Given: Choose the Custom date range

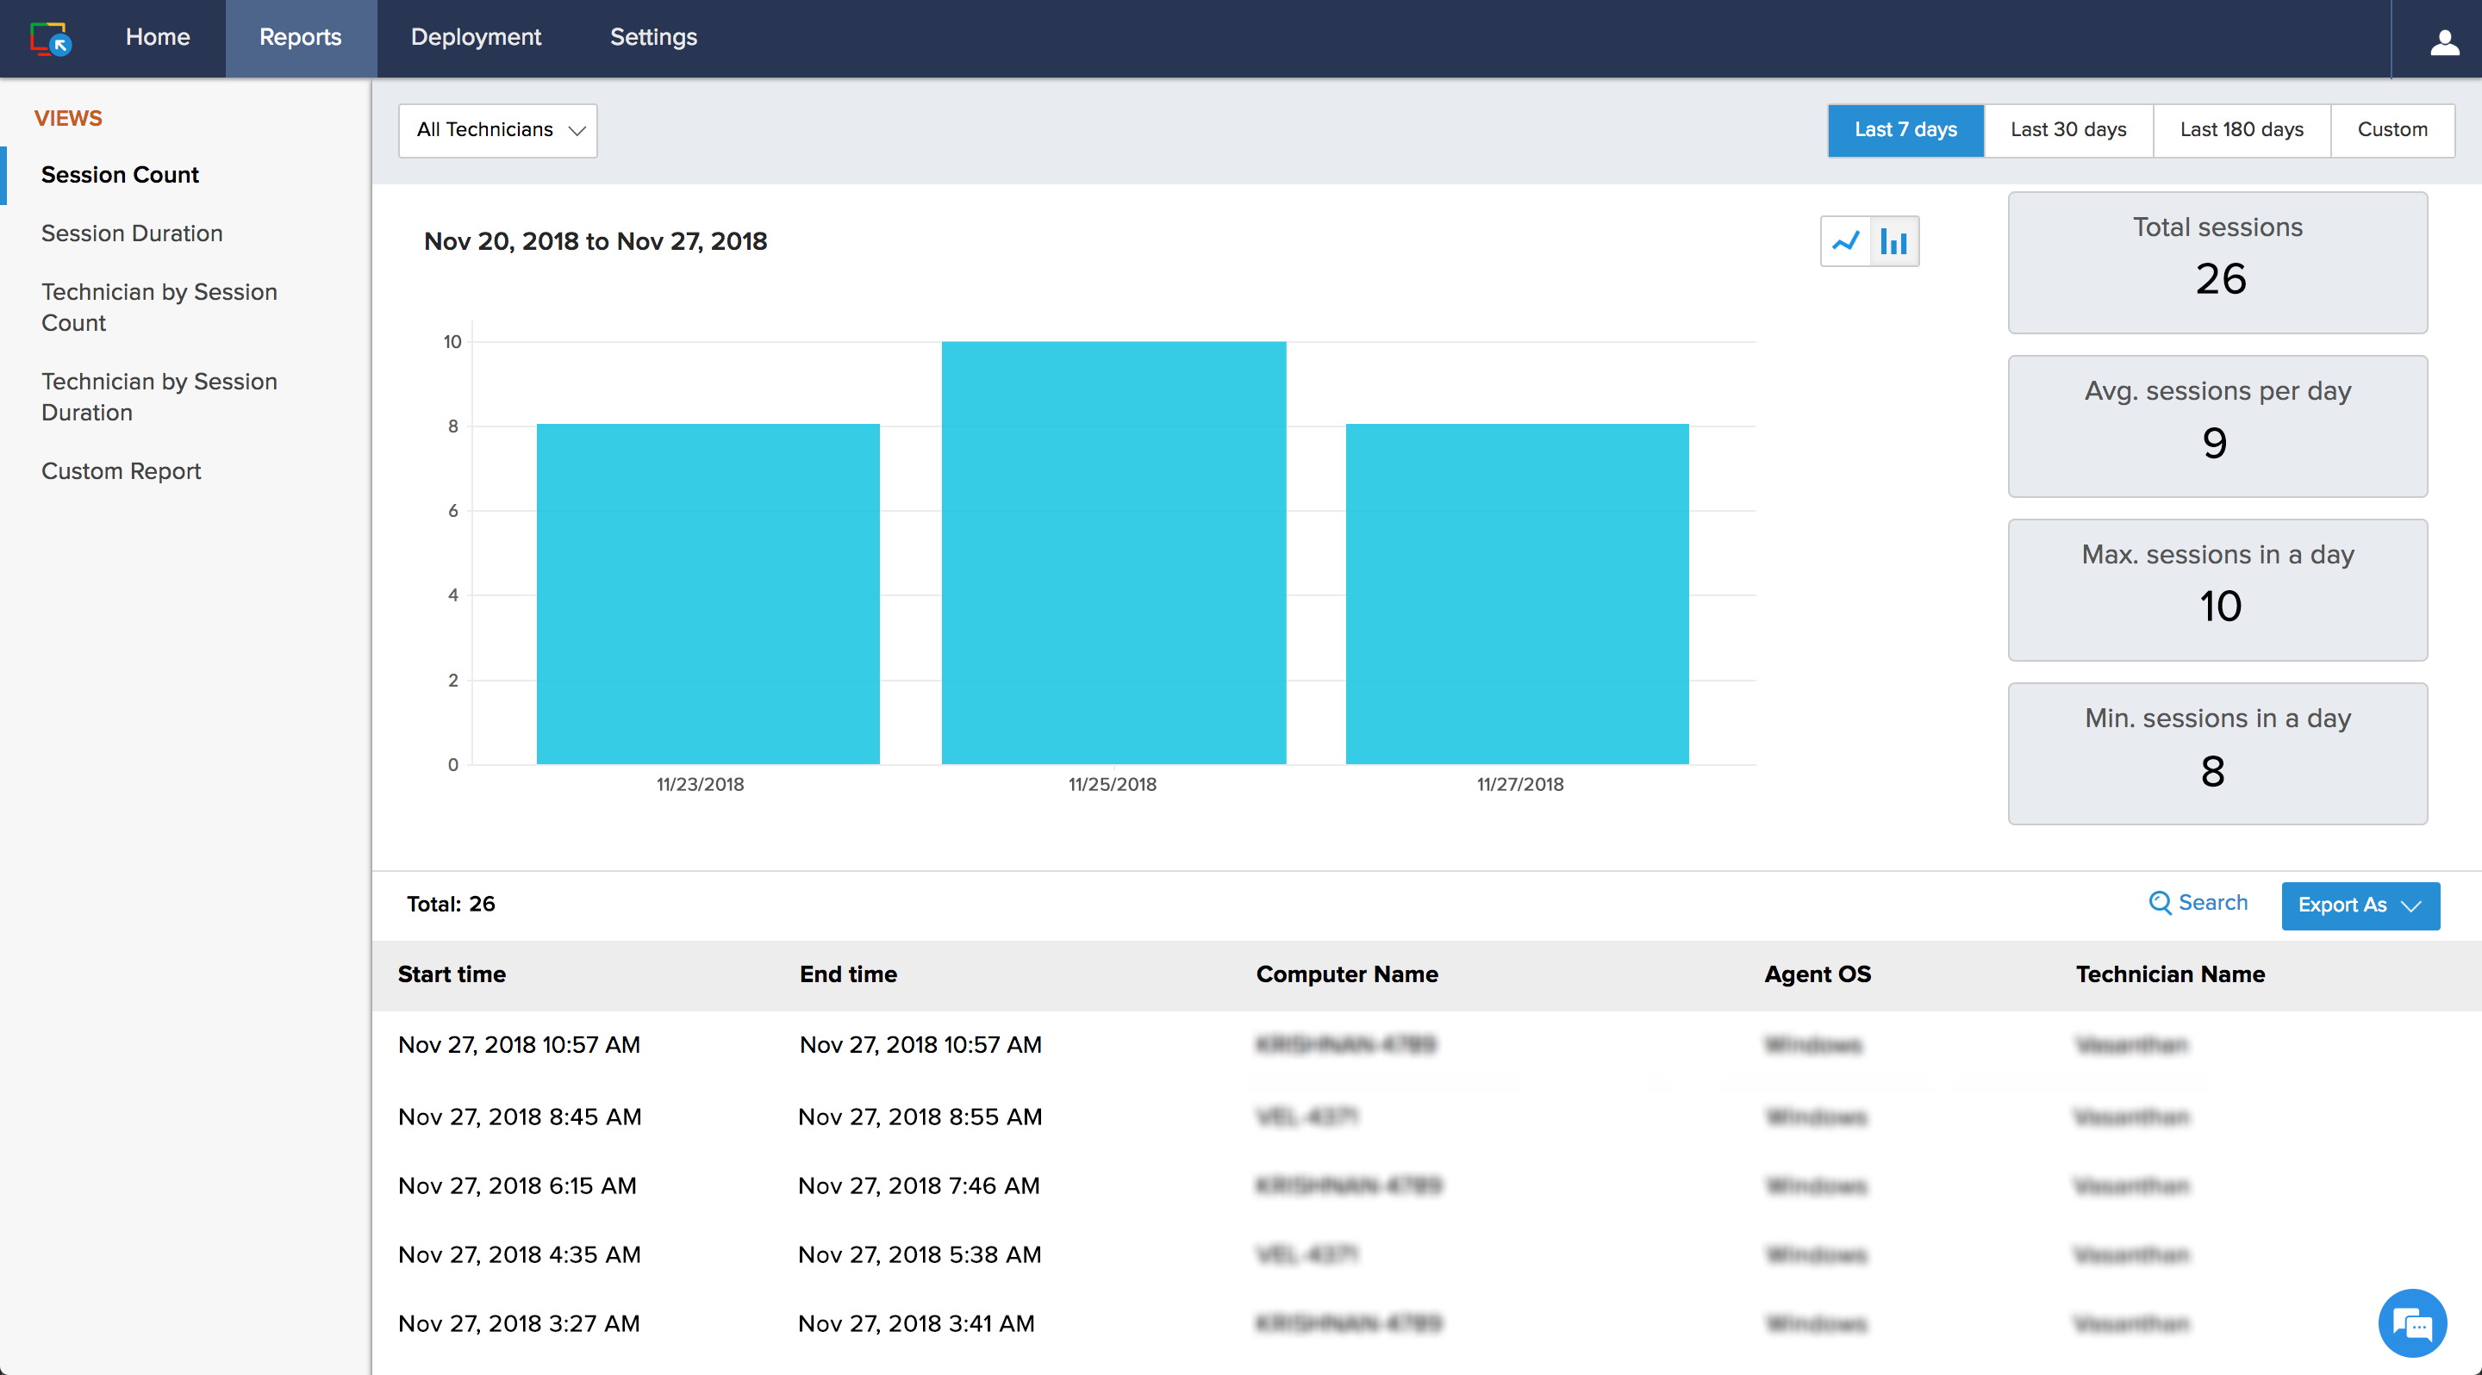Looking at the screenshot, I should point(2392,130).
